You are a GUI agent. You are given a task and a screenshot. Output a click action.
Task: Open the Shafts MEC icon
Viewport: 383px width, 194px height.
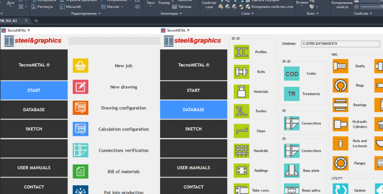click(x=340, y=66)
